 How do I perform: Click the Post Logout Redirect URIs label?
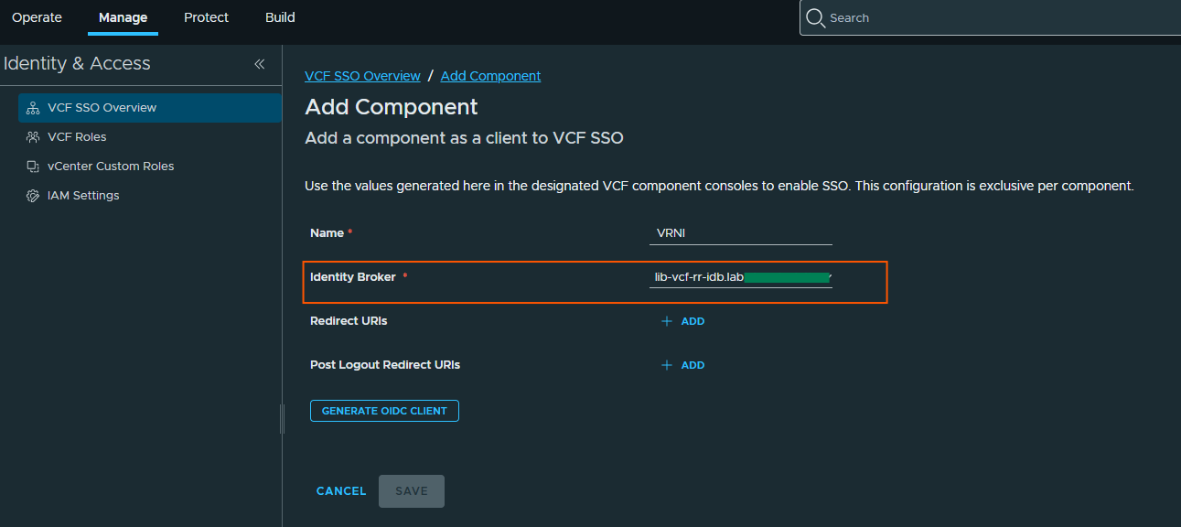(385, 365)
